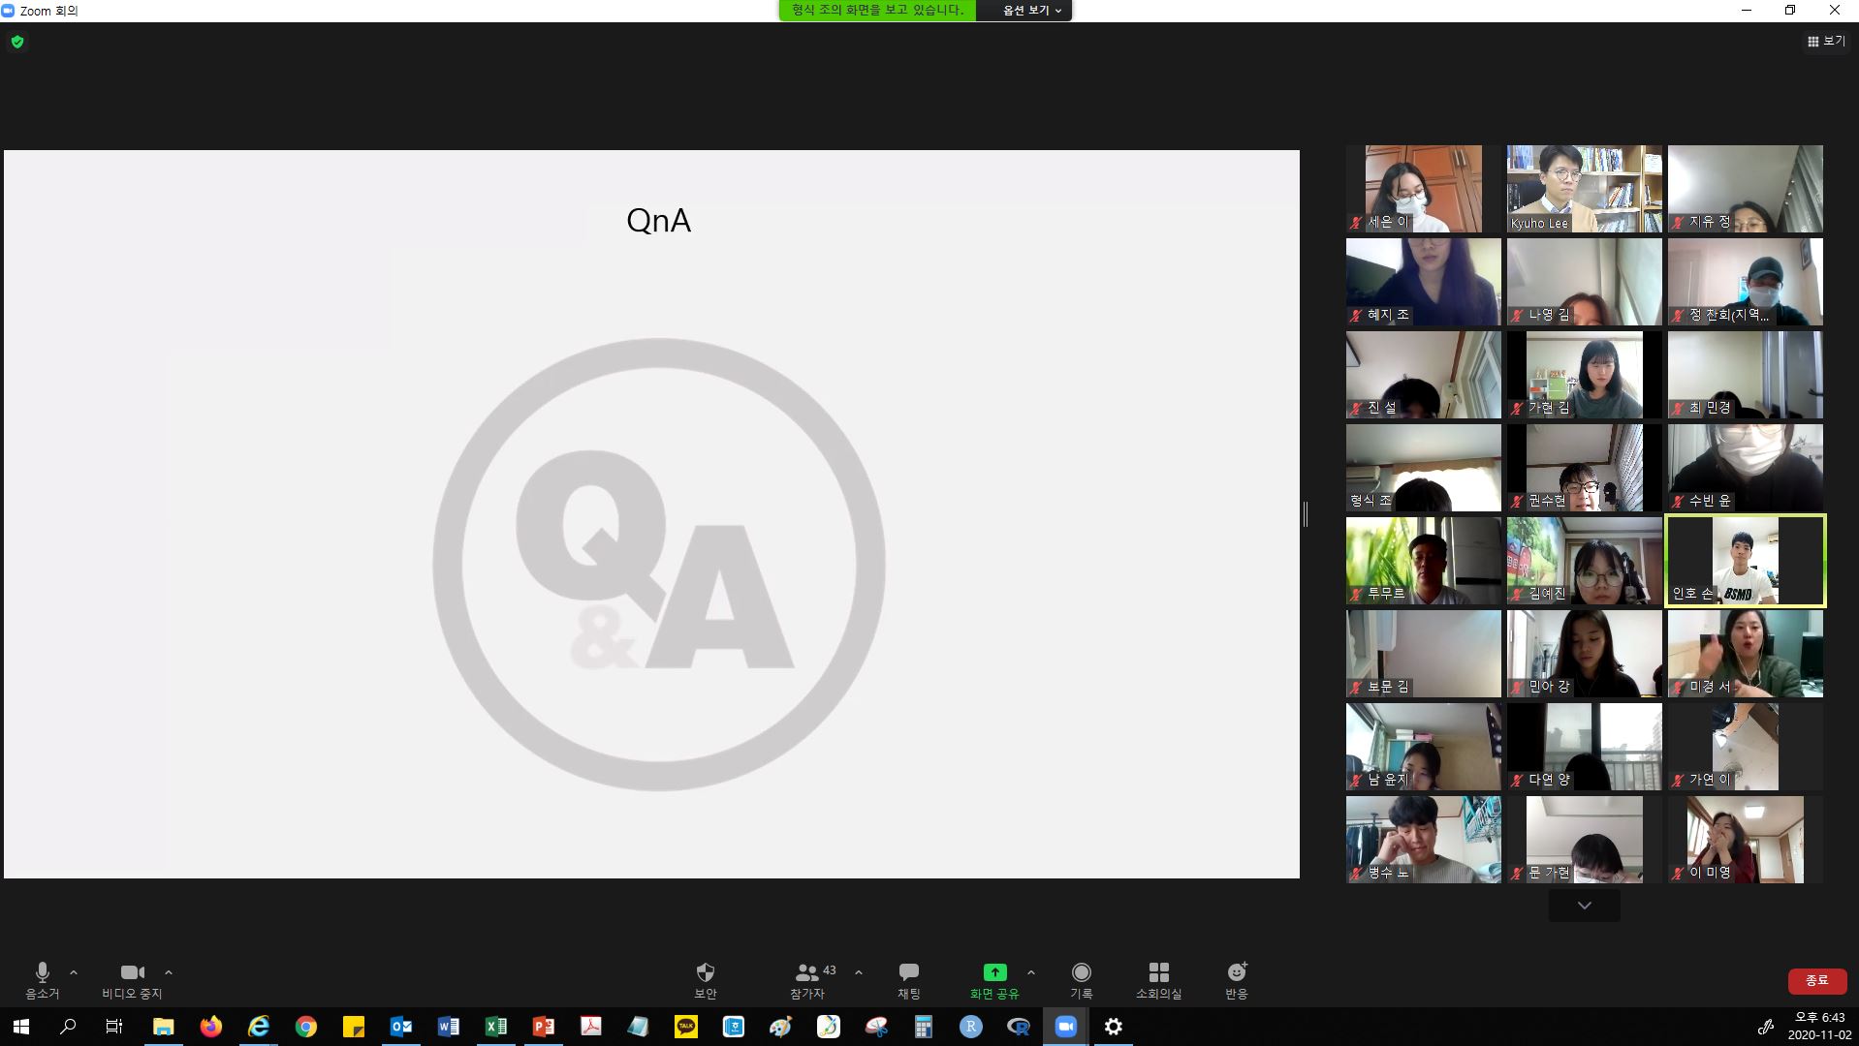The height and width of the screenshot is (1046, 1859).
Task: Expand video options arrow beside 비디오 중지
Action: coord(169,972)
